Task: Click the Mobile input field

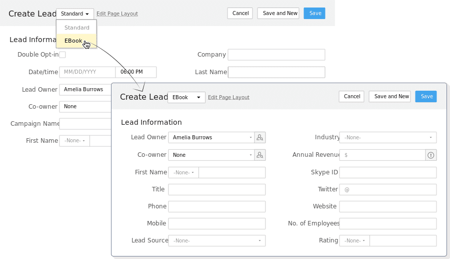Action: 217,223
